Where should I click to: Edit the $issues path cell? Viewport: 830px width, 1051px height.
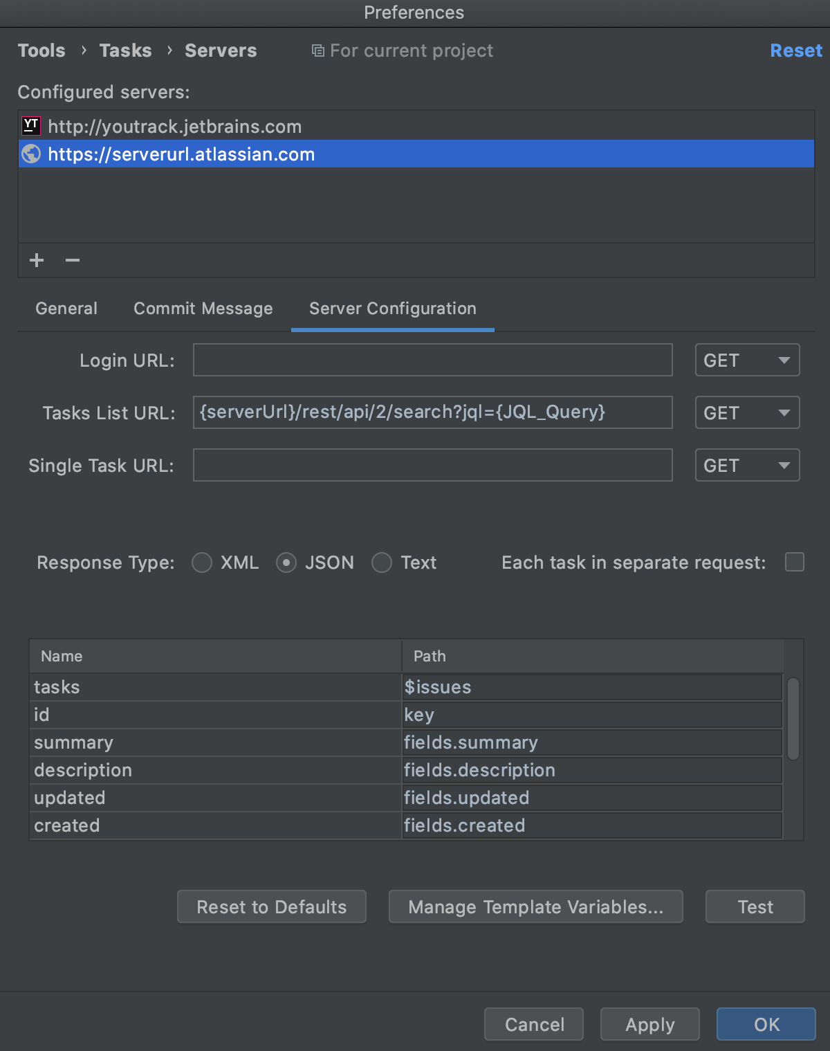coord(593,687)
